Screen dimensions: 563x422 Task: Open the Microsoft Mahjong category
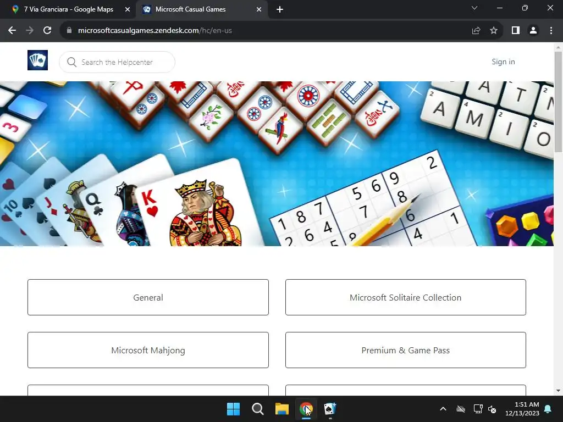tap(148, 350)
